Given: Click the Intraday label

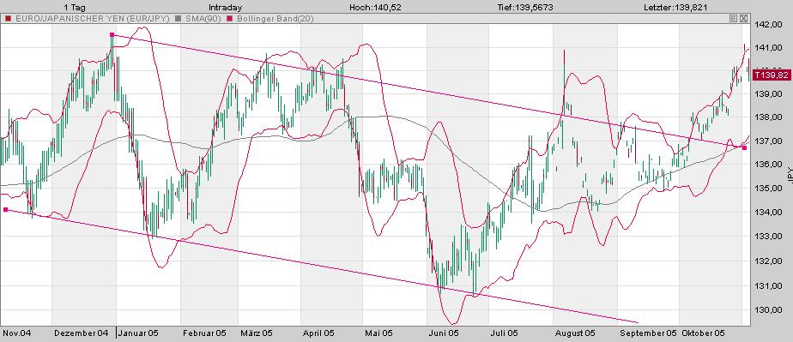Looking at the screenshot, I should pyautogui.click(x=225, y=7).
